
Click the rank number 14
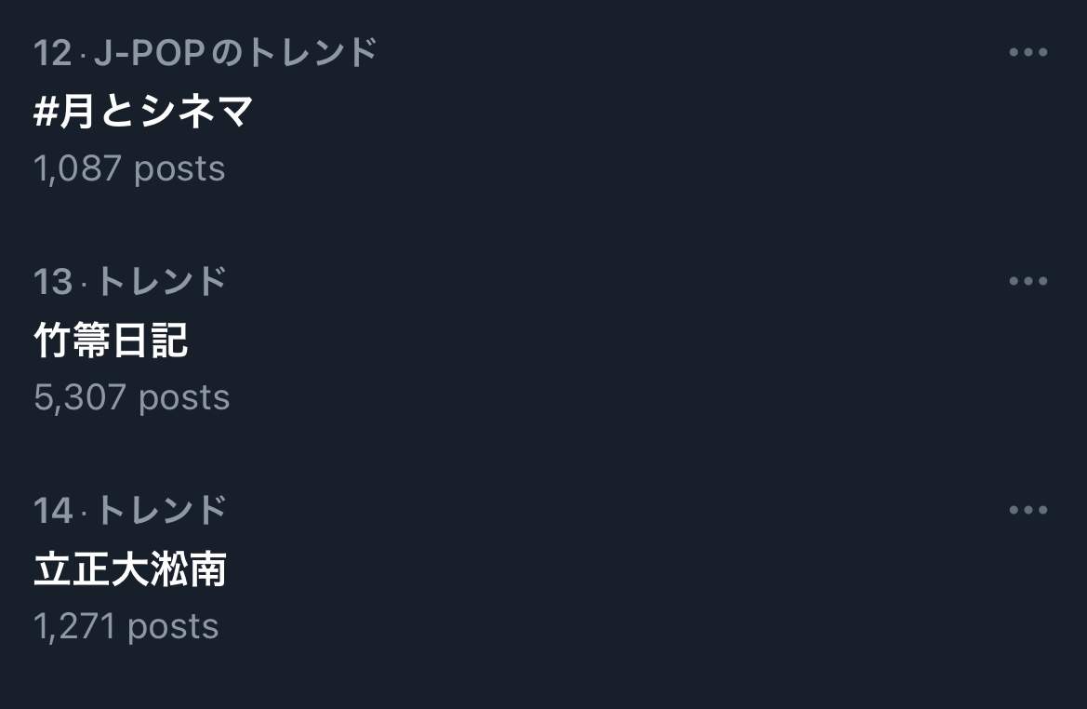tap(52, 511)
